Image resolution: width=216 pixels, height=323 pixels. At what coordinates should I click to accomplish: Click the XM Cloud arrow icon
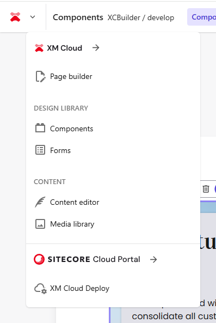point(96,48)
